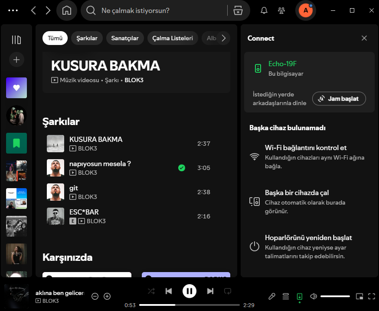This screenshot has height=311, width=379.
Task: Open the Browse icon in search bar
Action: pyautogui.click(x=238, y=10)
